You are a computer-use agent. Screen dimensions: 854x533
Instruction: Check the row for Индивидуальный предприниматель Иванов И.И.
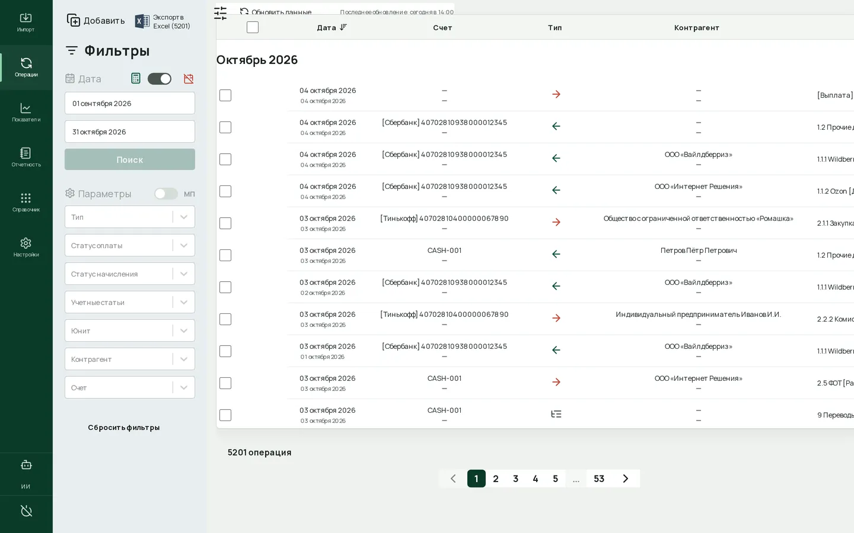tap(225, 319)
